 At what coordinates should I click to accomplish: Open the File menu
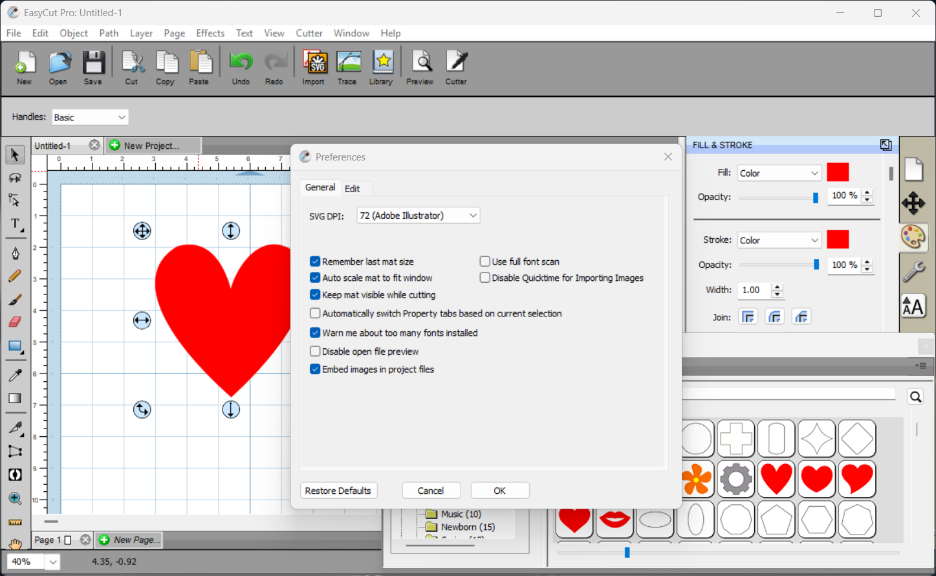pos(14,33)
